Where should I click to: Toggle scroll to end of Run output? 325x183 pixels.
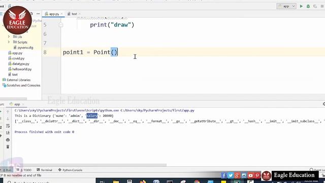coord(8,133)
